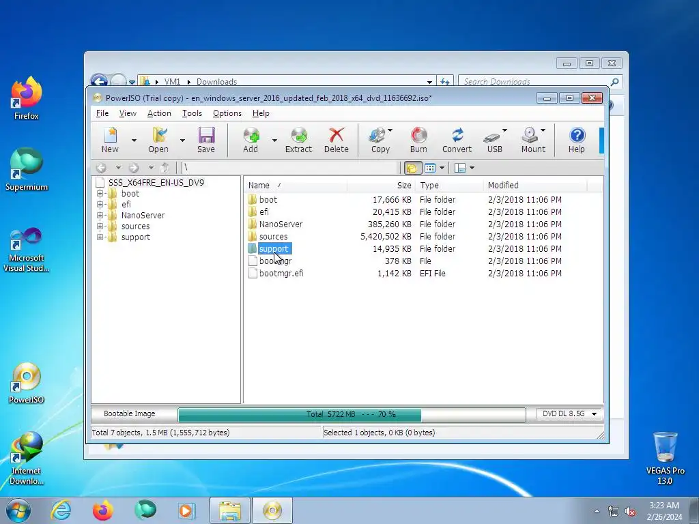The width and height of the screenshot is (699, 524).
Task: Click the back navigation arrow in PowerISO
Action: click(101, 168)
